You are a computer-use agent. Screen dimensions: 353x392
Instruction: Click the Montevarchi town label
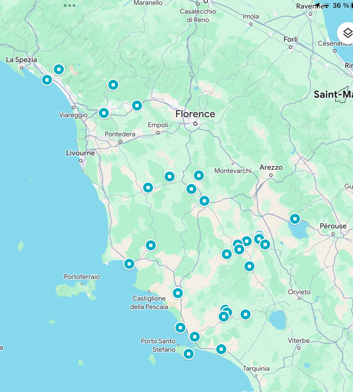click(x=233, y=171)
